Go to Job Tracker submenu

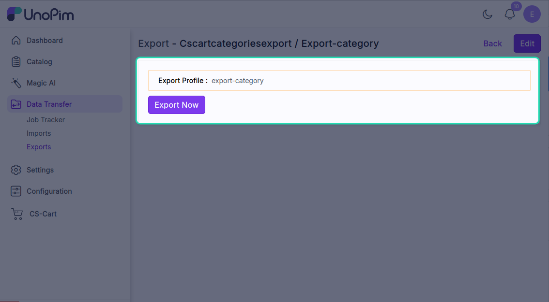(46, 120)
